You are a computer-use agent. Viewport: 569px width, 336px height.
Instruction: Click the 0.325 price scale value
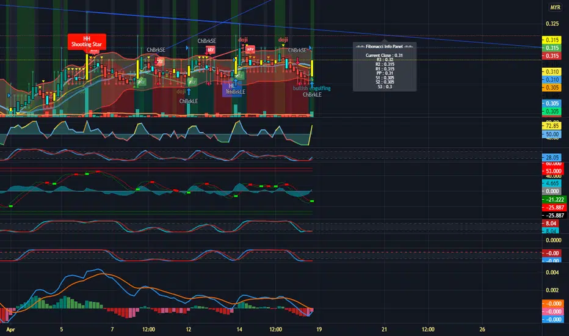(553, 24)
